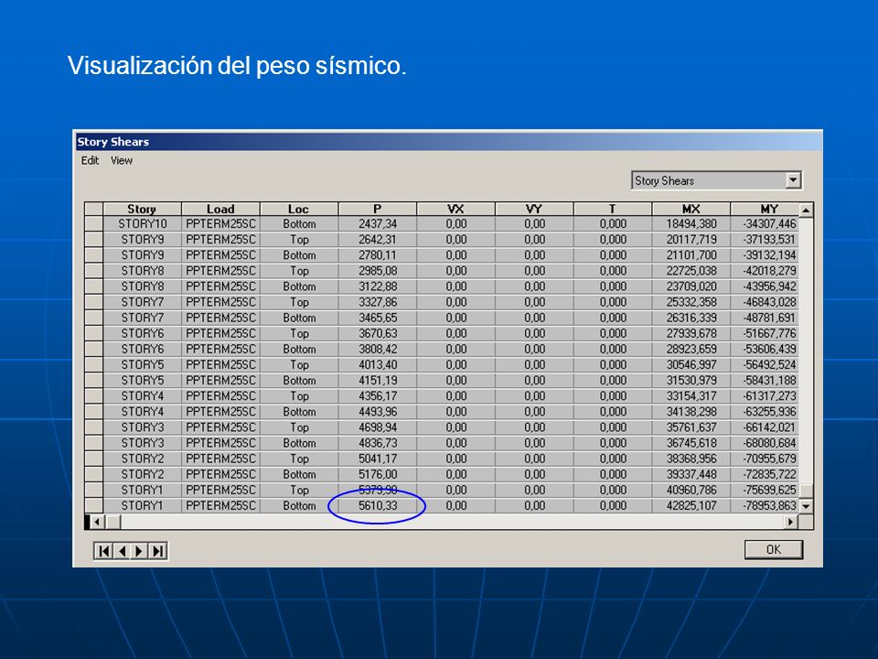878x659 pixels.
Task: Click the P value 4698,94
Action: [378, 427]
